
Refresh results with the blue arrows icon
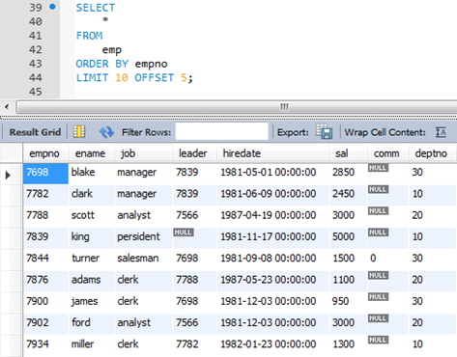[x=106, y=132]
